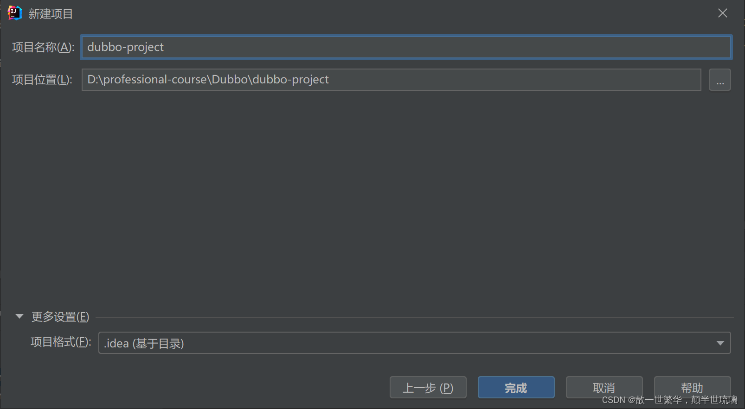Image resolution: width=745 pixels, height=409 pixels.
Task: Click the 项目位置(L) label
Action: pyautogui.click(x=42, y=80)
